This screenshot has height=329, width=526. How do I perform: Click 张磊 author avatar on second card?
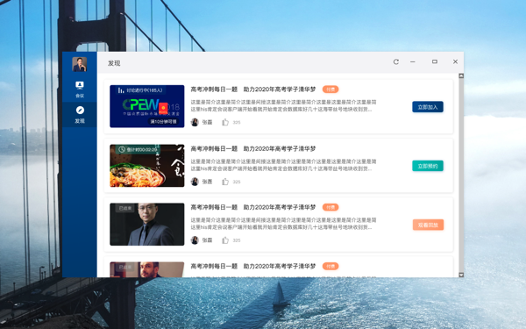(195, 182)
